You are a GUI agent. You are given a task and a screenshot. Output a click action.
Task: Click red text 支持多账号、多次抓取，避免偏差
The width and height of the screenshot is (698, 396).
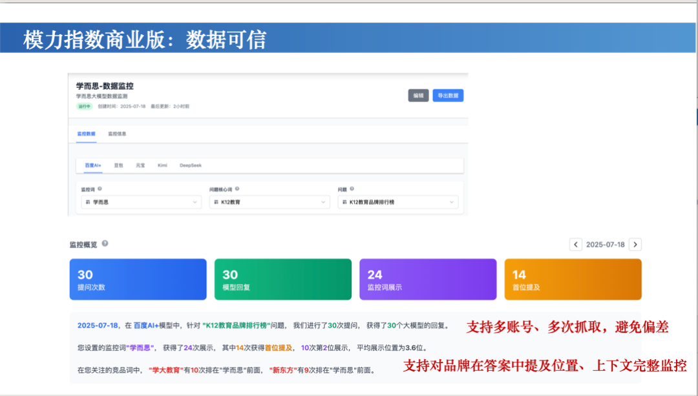(567, 327)
